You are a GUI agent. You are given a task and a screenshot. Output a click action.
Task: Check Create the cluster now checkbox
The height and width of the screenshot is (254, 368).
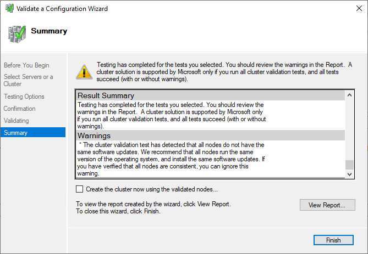(x=80, y=189)
